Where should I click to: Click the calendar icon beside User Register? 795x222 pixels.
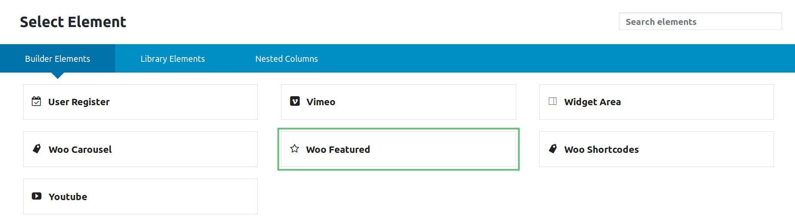pos(37,101)
